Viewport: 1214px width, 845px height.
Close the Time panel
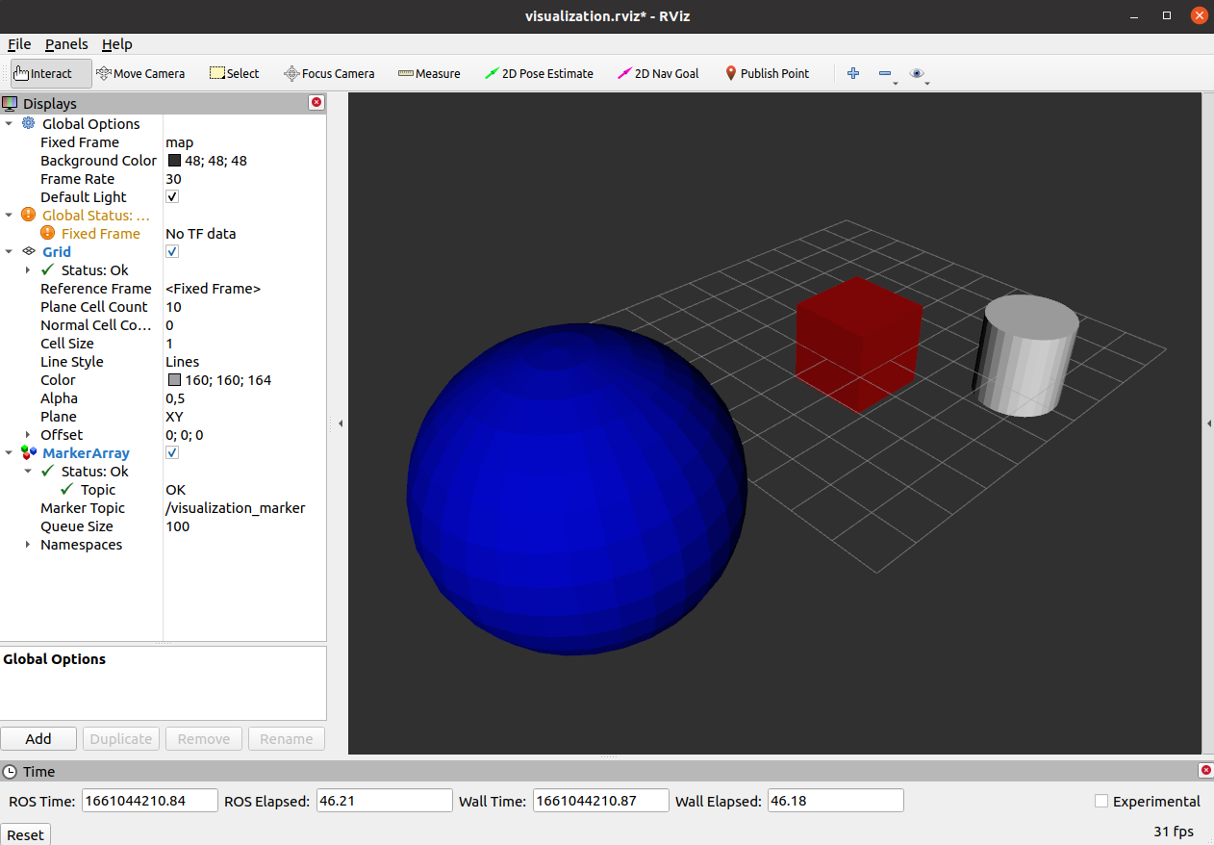[x=1206, y=770]
